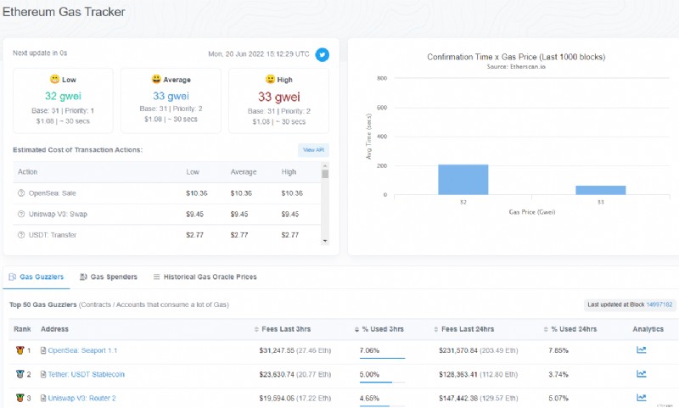The image size is (679, 408).
Task: Click the Average gas emoji icon
Action: (x=156, y=79)
